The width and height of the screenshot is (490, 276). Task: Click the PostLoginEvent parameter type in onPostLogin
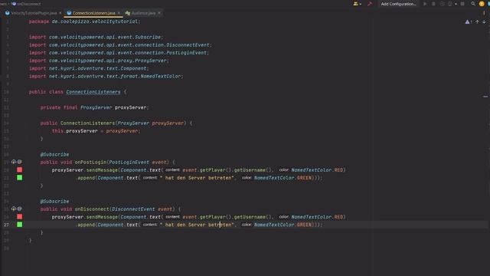tap(129, 162)
